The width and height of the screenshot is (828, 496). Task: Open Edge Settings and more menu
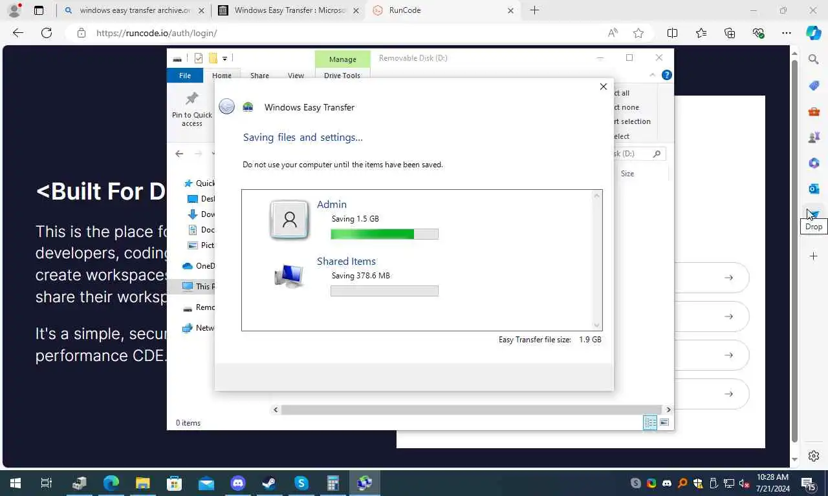click(x=786, y=33)
